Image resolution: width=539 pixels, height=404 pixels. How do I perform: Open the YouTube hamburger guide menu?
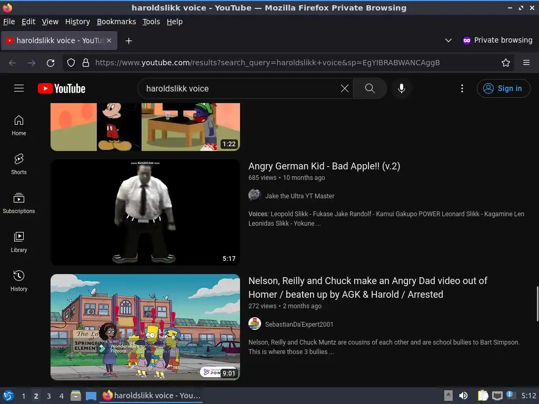(x=19, y=88)
